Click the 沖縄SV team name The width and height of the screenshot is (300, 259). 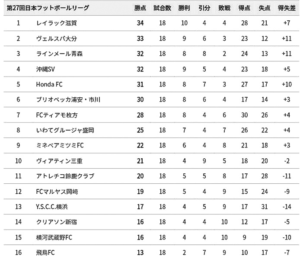coord(45,69)
